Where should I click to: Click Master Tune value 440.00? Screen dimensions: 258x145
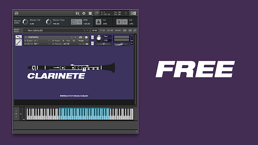coord(56,24)
